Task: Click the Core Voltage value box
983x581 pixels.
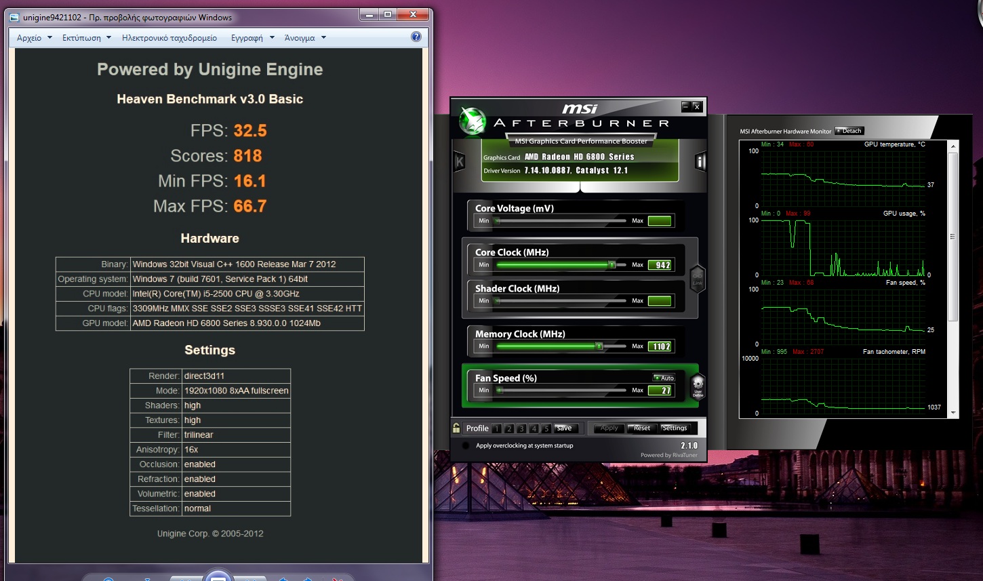Action: (x=660, y=220)
